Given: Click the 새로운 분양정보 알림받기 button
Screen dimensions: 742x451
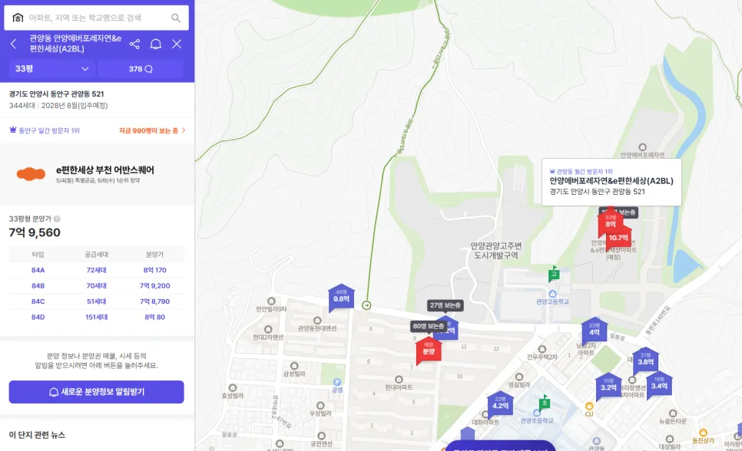Looking at the screenshot, I should (x=97, y=392).
